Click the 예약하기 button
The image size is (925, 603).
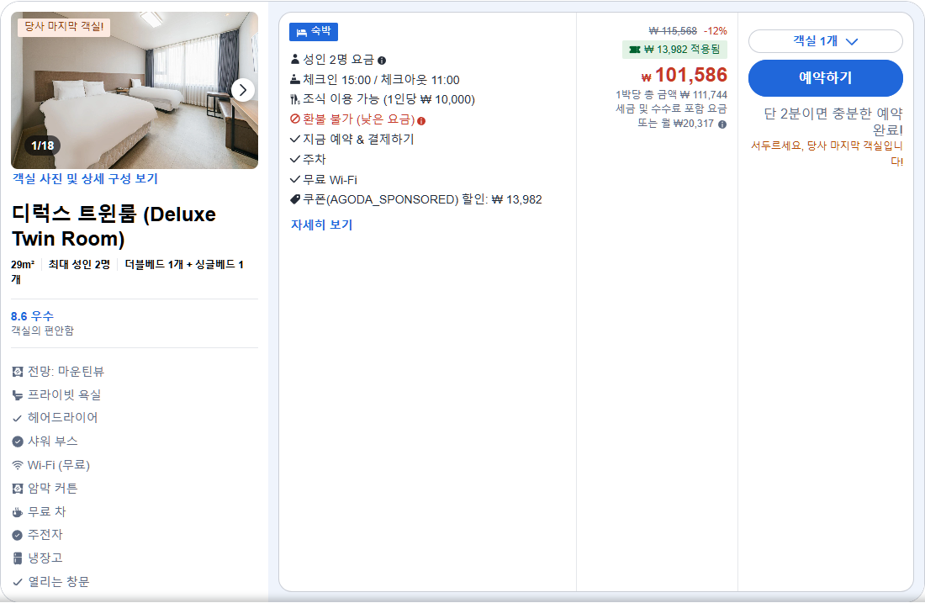[x=825, y=77]
